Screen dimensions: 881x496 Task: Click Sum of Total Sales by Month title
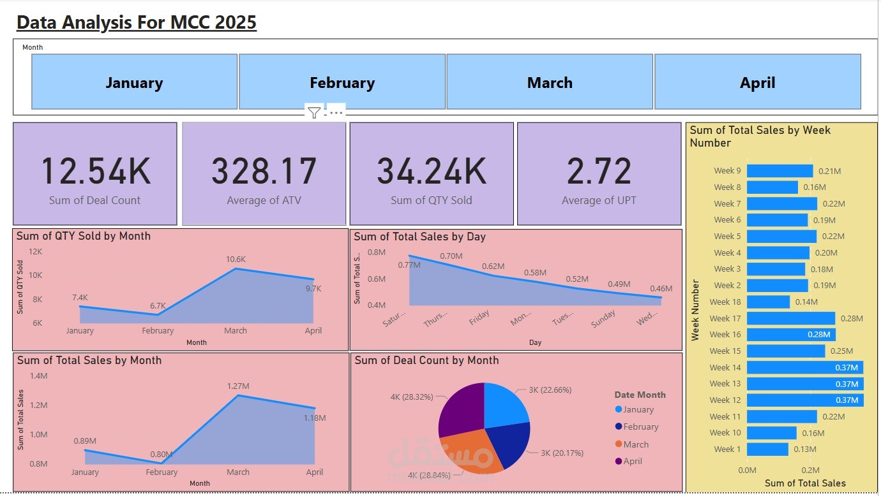pos(89,360)
